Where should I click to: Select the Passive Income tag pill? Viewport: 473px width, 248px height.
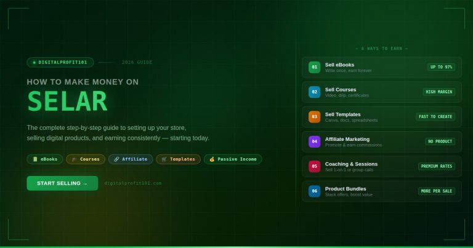coord(233,159)
